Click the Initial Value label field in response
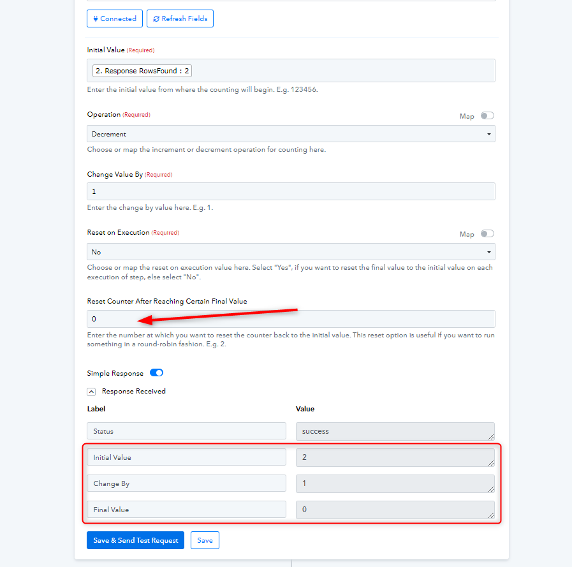 [186, 457]
